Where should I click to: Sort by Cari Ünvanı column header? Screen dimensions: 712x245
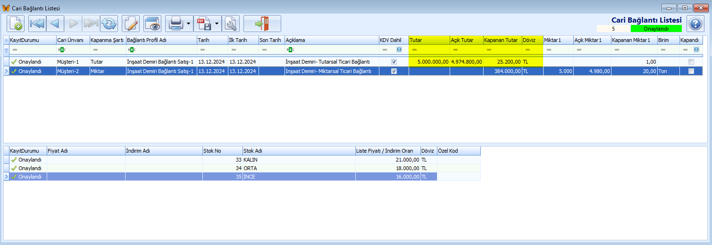[73, 40]
